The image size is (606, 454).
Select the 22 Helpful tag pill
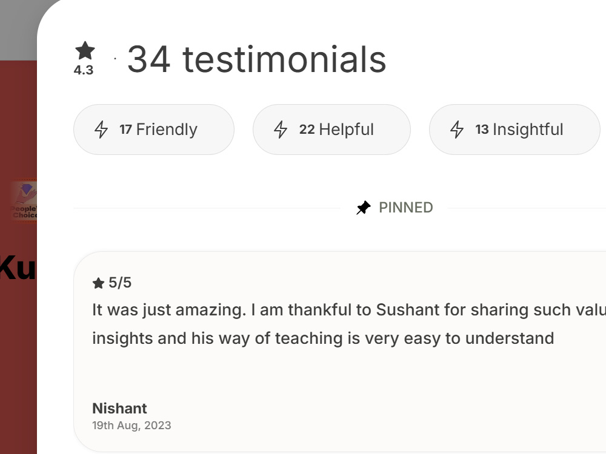[331, 130]
